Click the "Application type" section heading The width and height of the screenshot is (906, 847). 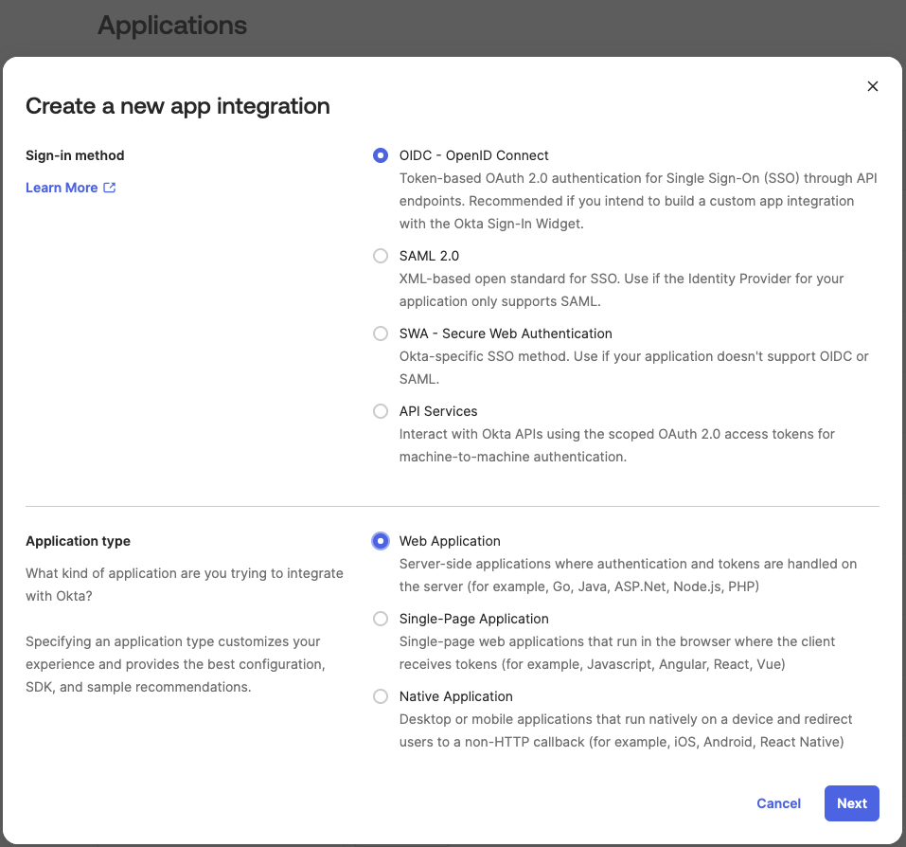[x=78, y=541]
